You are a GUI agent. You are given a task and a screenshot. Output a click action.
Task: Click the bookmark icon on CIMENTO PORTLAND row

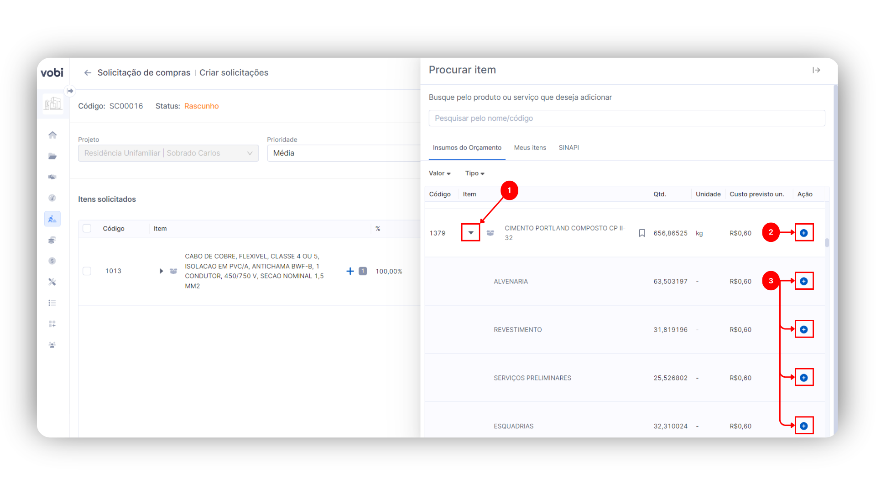tap(642, 233)
